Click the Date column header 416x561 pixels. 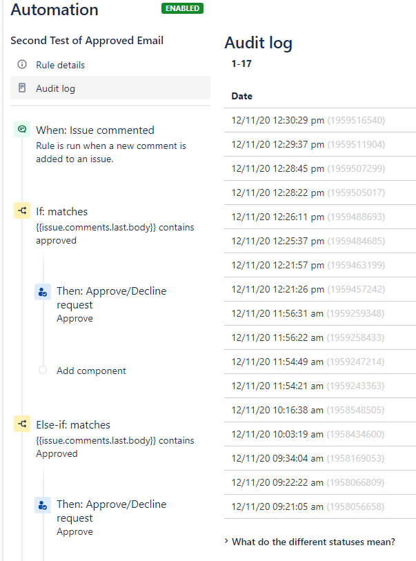click(x=242, y=96)
